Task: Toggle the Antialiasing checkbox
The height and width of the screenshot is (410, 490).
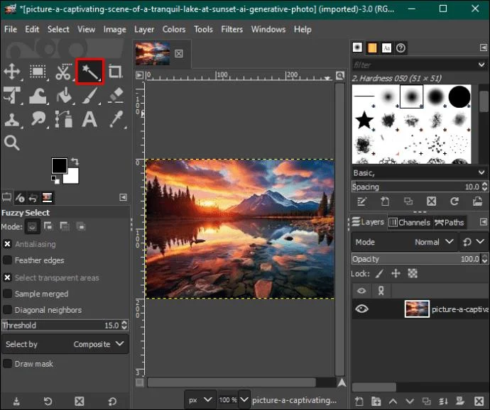Action: [7, 244]
